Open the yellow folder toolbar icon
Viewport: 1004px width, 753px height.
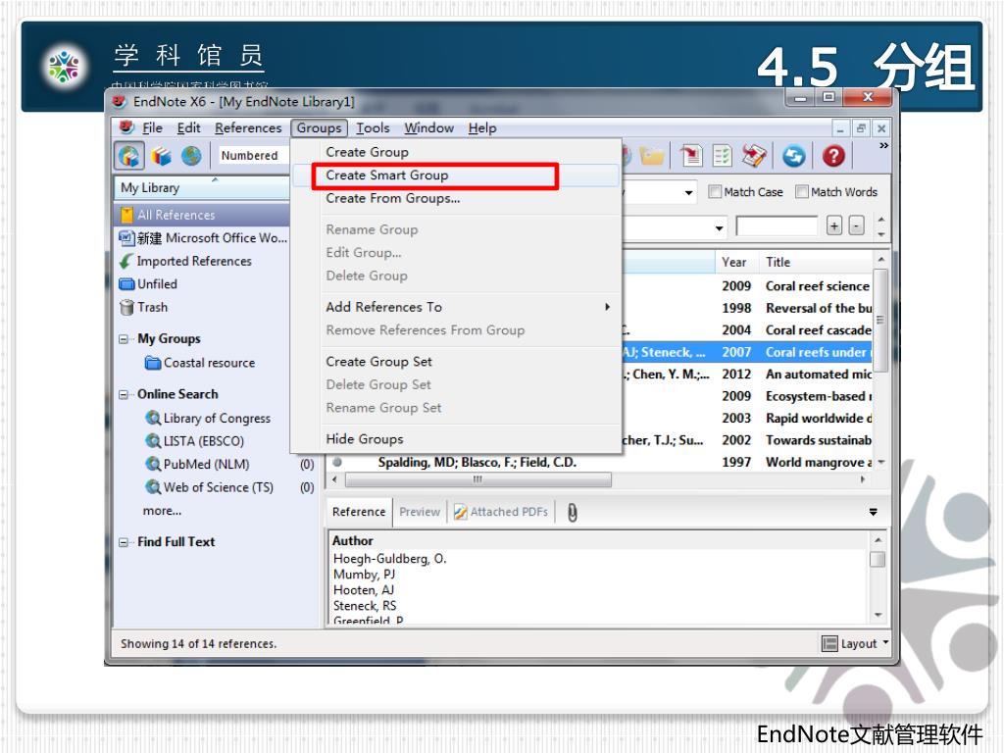coord(652,156)
